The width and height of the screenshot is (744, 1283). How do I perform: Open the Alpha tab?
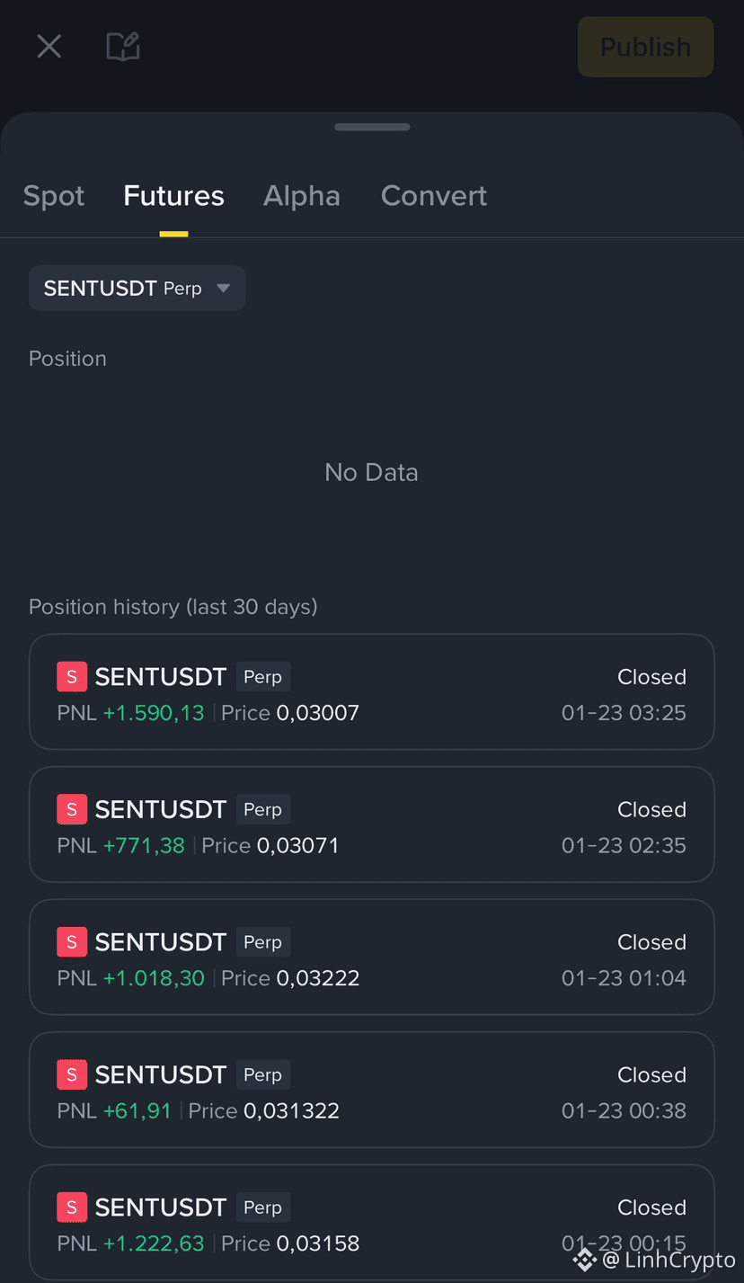pos(302,196)
